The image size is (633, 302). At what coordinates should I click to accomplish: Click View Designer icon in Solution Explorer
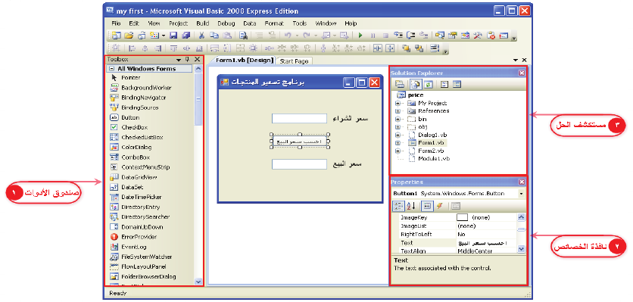[457, 84]
